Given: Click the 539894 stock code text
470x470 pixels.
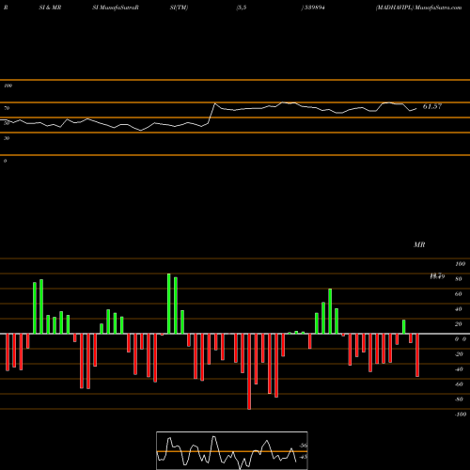Looking at the screenshot, I should (x=315, y=8).
